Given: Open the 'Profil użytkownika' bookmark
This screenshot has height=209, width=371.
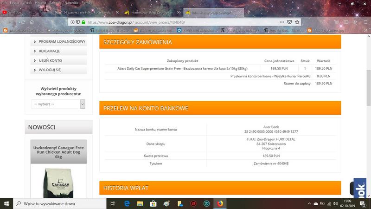Looking at the screenshot, I should pyautogui.click(x=154, y=30).
